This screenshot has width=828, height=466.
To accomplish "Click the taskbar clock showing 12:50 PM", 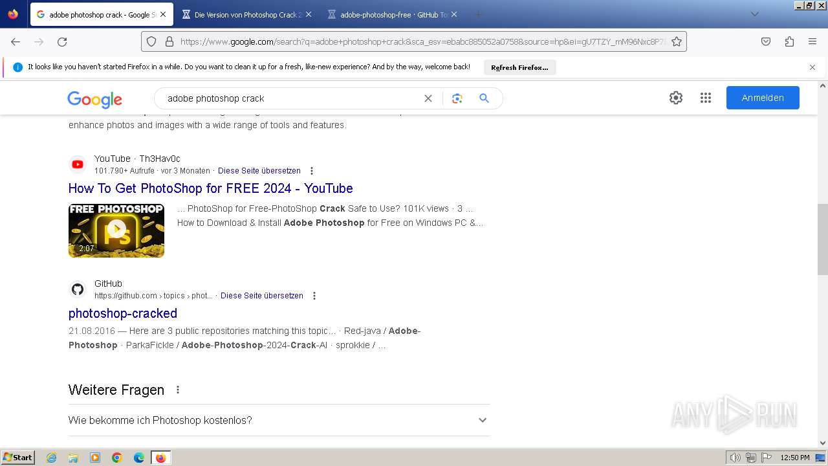I will [x=795, y=458].
